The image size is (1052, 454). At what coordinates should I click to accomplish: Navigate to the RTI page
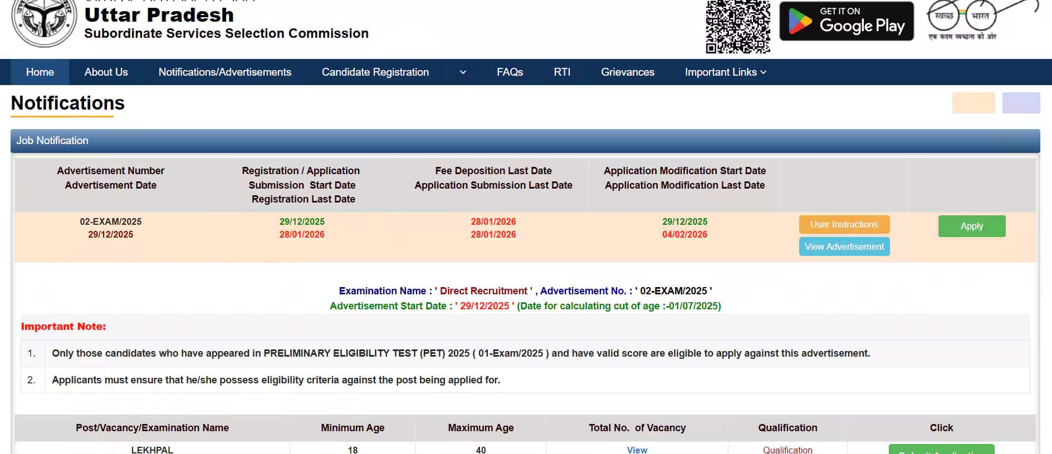[x=562, y=72]
